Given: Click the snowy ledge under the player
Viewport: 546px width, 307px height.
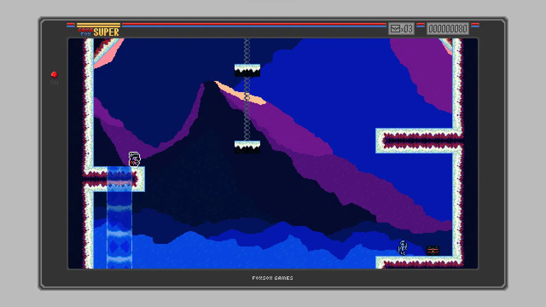Looking at the screenshot, I should click(114, 179).
